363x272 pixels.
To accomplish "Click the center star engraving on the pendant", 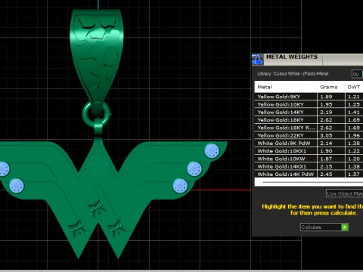I will [x=97, y=208].
